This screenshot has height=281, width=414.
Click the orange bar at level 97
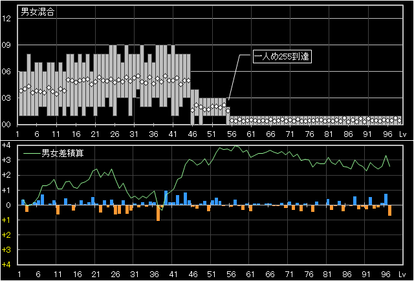pos(389,211)
